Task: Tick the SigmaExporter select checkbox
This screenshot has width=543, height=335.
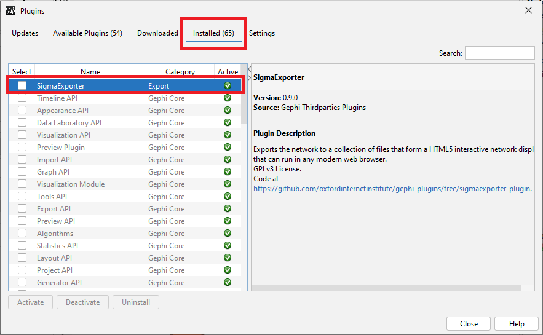Action: point(22,85)
